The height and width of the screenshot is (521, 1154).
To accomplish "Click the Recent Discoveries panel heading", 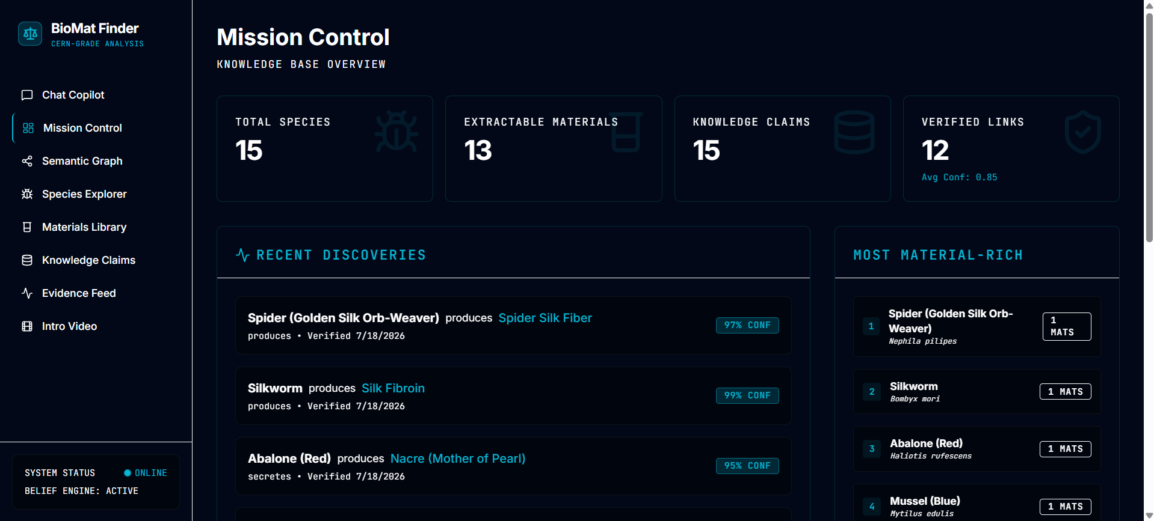I will click(341, 255).
